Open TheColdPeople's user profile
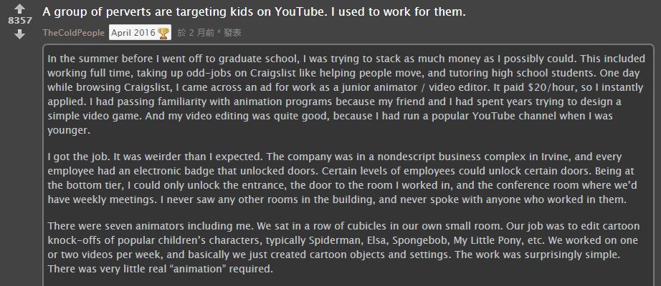 pos(73,33)
